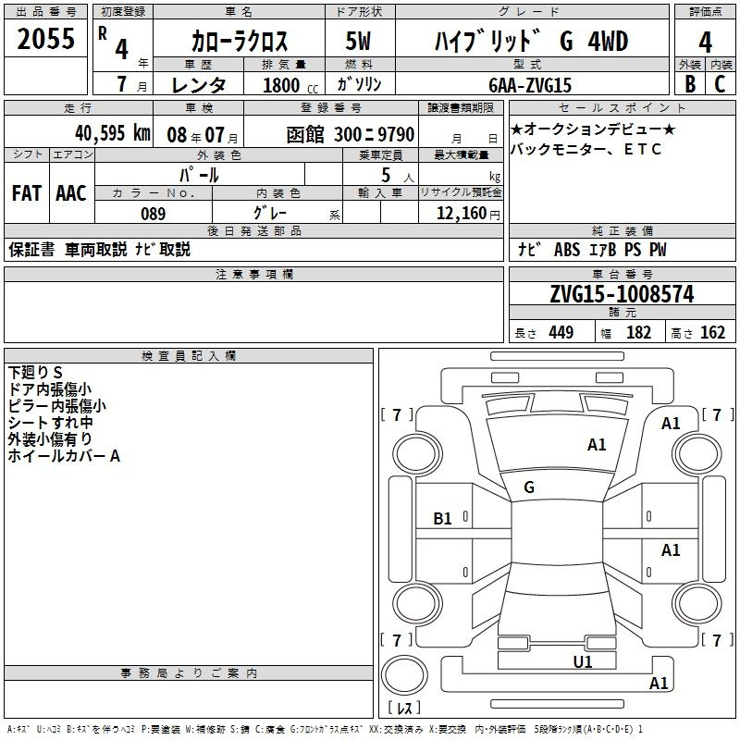This screenshot has height=740, width=740.
Task: Click the damage code legend at the bottom
Action: (x=325, y=729)
